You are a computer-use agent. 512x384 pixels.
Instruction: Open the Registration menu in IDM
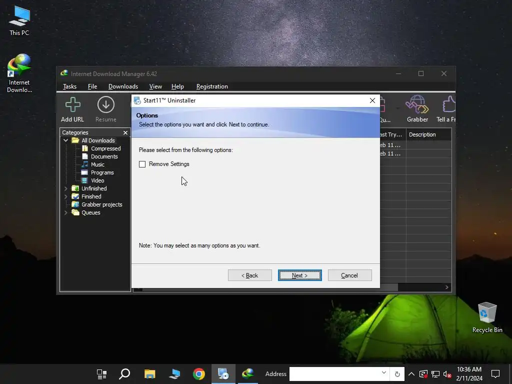[212, 86]
